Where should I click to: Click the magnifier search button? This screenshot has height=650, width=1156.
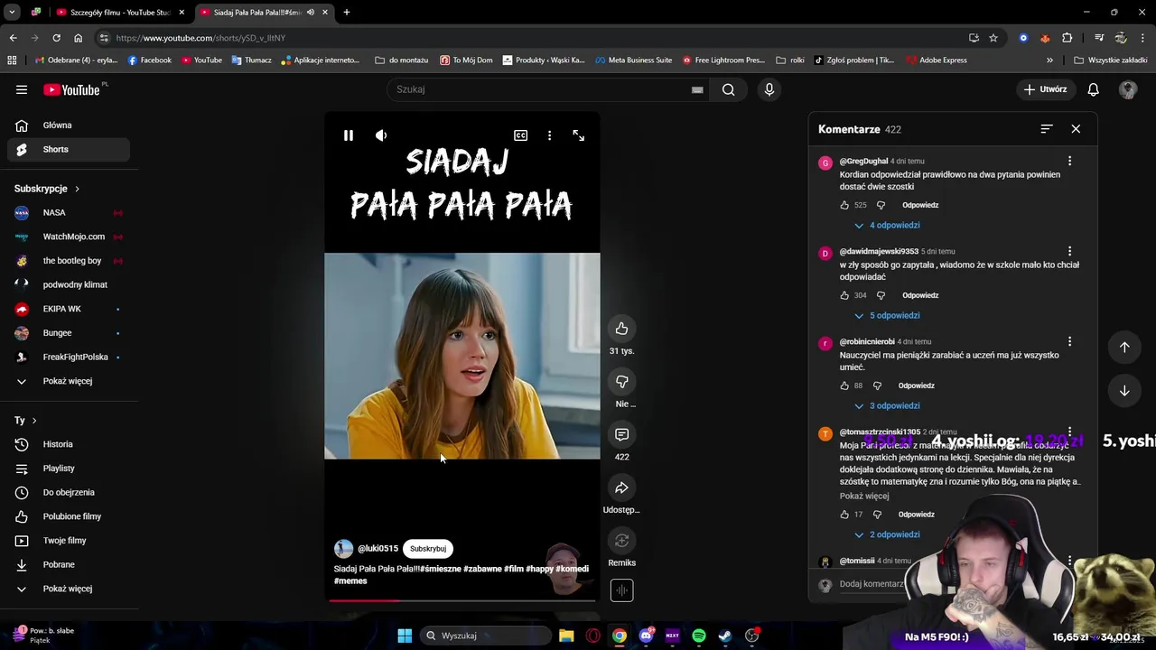click(x=728, y=89)
